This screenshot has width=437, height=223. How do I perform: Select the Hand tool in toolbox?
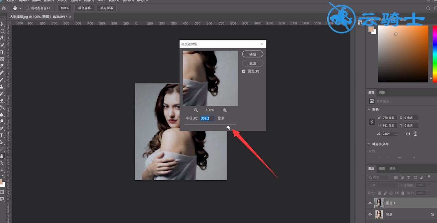point(2,156)
